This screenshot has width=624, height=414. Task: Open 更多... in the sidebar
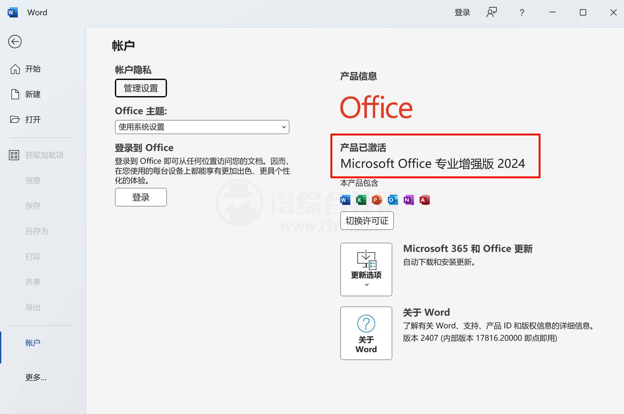[36, 377]
